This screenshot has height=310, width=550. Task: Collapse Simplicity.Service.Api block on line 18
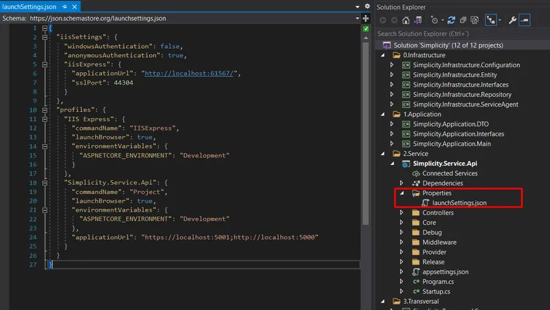[x=45, y=183]
